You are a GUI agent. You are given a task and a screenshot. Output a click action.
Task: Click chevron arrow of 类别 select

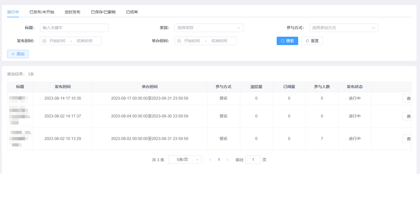coord(239,28)
